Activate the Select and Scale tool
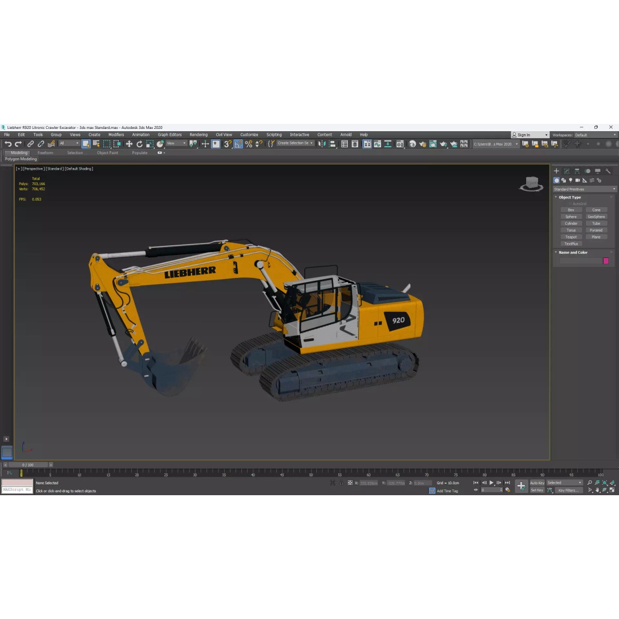619x619 pixels. pyautogui.click(x=150, y=144)
